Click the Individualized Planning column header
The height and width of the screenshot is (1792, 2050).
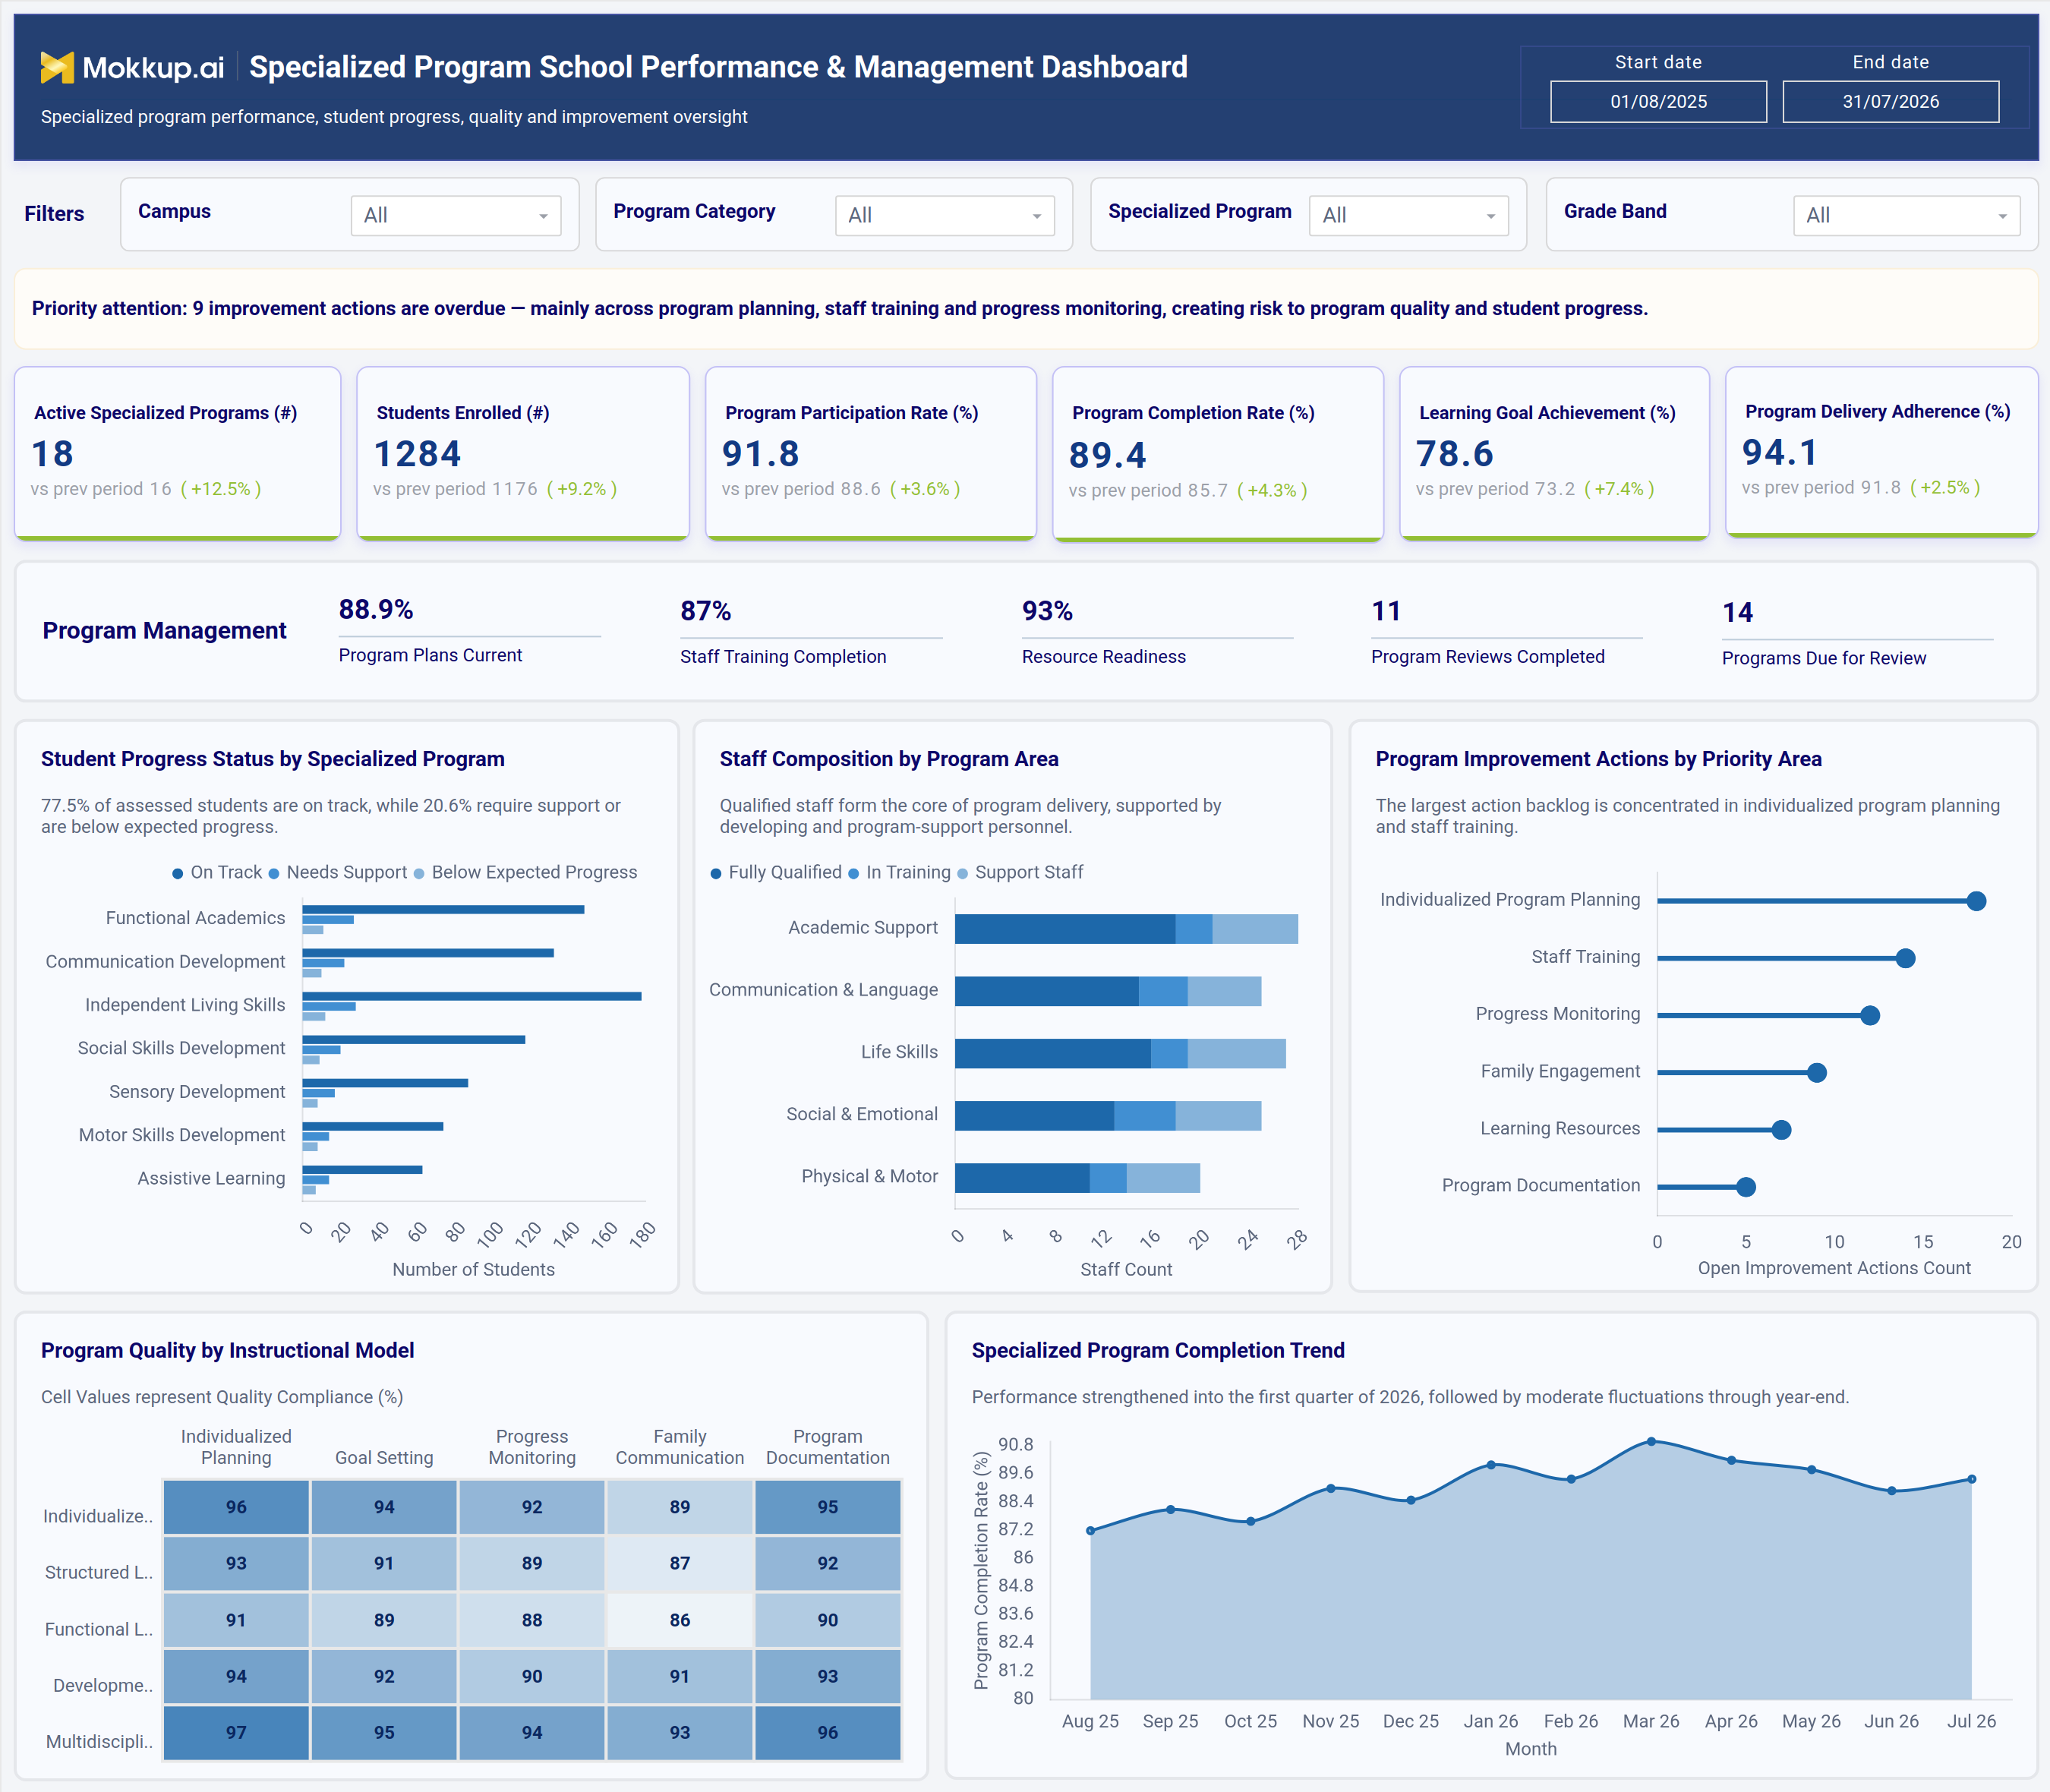click(236, 1447)
